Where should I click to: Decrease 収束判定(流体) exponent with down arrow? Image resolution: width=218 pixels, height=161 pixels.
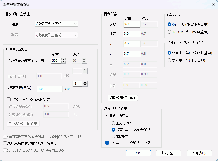(x=85, y=85)
